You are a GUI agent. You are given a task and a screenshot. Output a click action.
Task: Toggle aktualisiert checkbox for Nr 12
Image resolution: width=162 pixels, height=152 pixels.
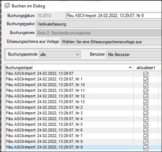(146, 97)
